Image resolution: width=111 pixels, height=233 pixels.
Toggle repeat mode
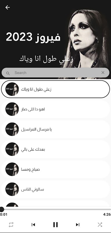coord(11,225)
